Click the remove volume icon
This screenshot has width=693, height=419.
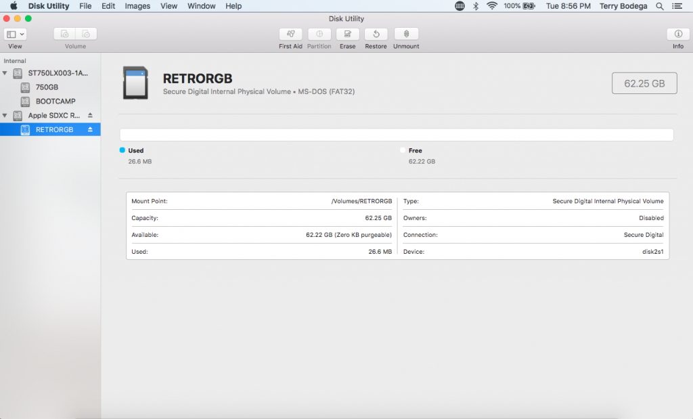[86, 34]
